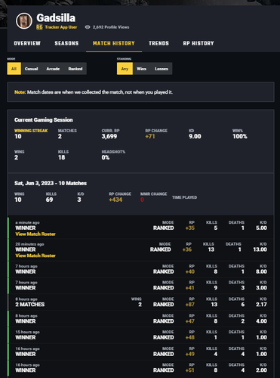The image size is (280, 378).
Task: Click the Headshot% value 0%
Action: (x=106, y=157)
